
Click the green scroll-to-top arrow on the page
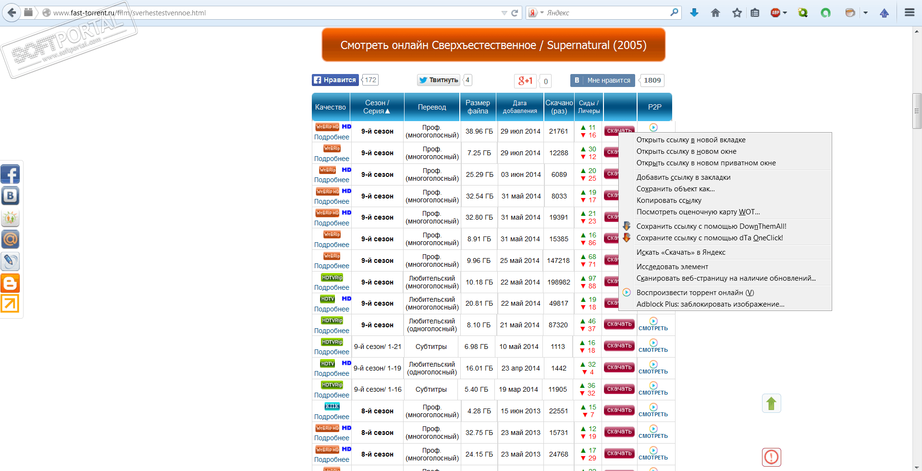point(771,403)
